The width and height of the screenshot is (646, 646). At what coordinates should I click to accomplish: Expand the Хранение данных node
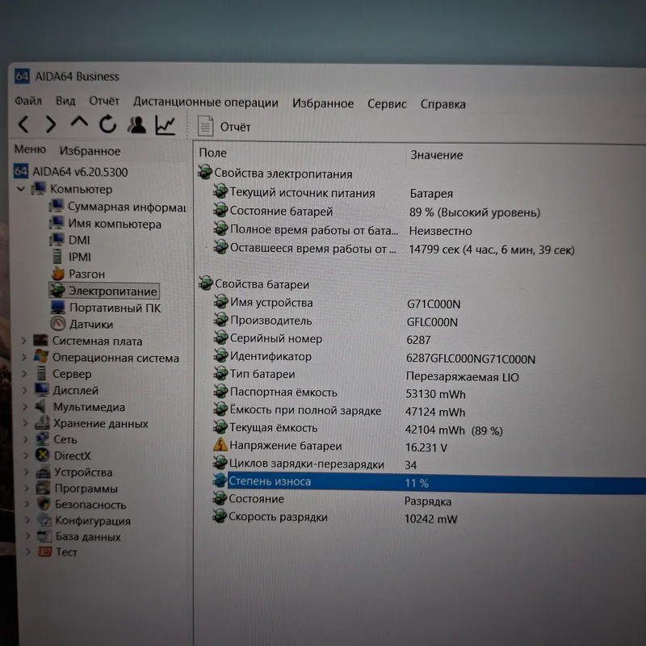click(26, 423)
